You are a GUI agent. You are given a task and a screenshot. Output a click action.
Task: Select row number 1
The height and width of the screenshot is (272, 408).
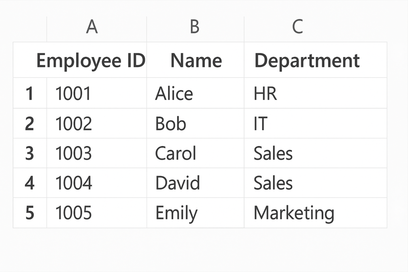tap(29, 94)
